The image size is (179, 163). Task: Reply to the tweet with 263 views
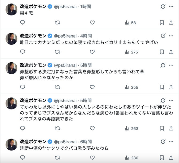[x=22, y=128]
